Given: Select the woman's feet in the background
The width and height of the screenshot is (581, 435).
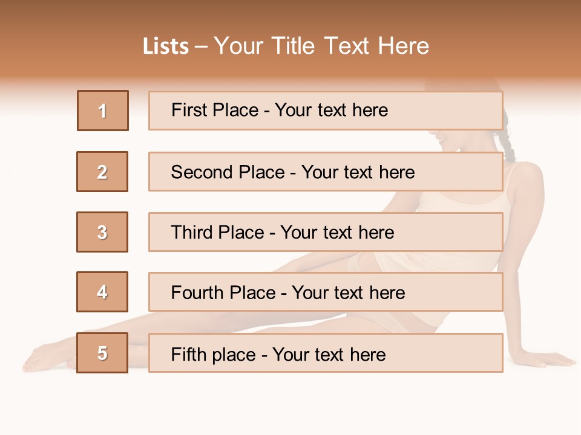Looking at the screenshot, I should [45, 358].
